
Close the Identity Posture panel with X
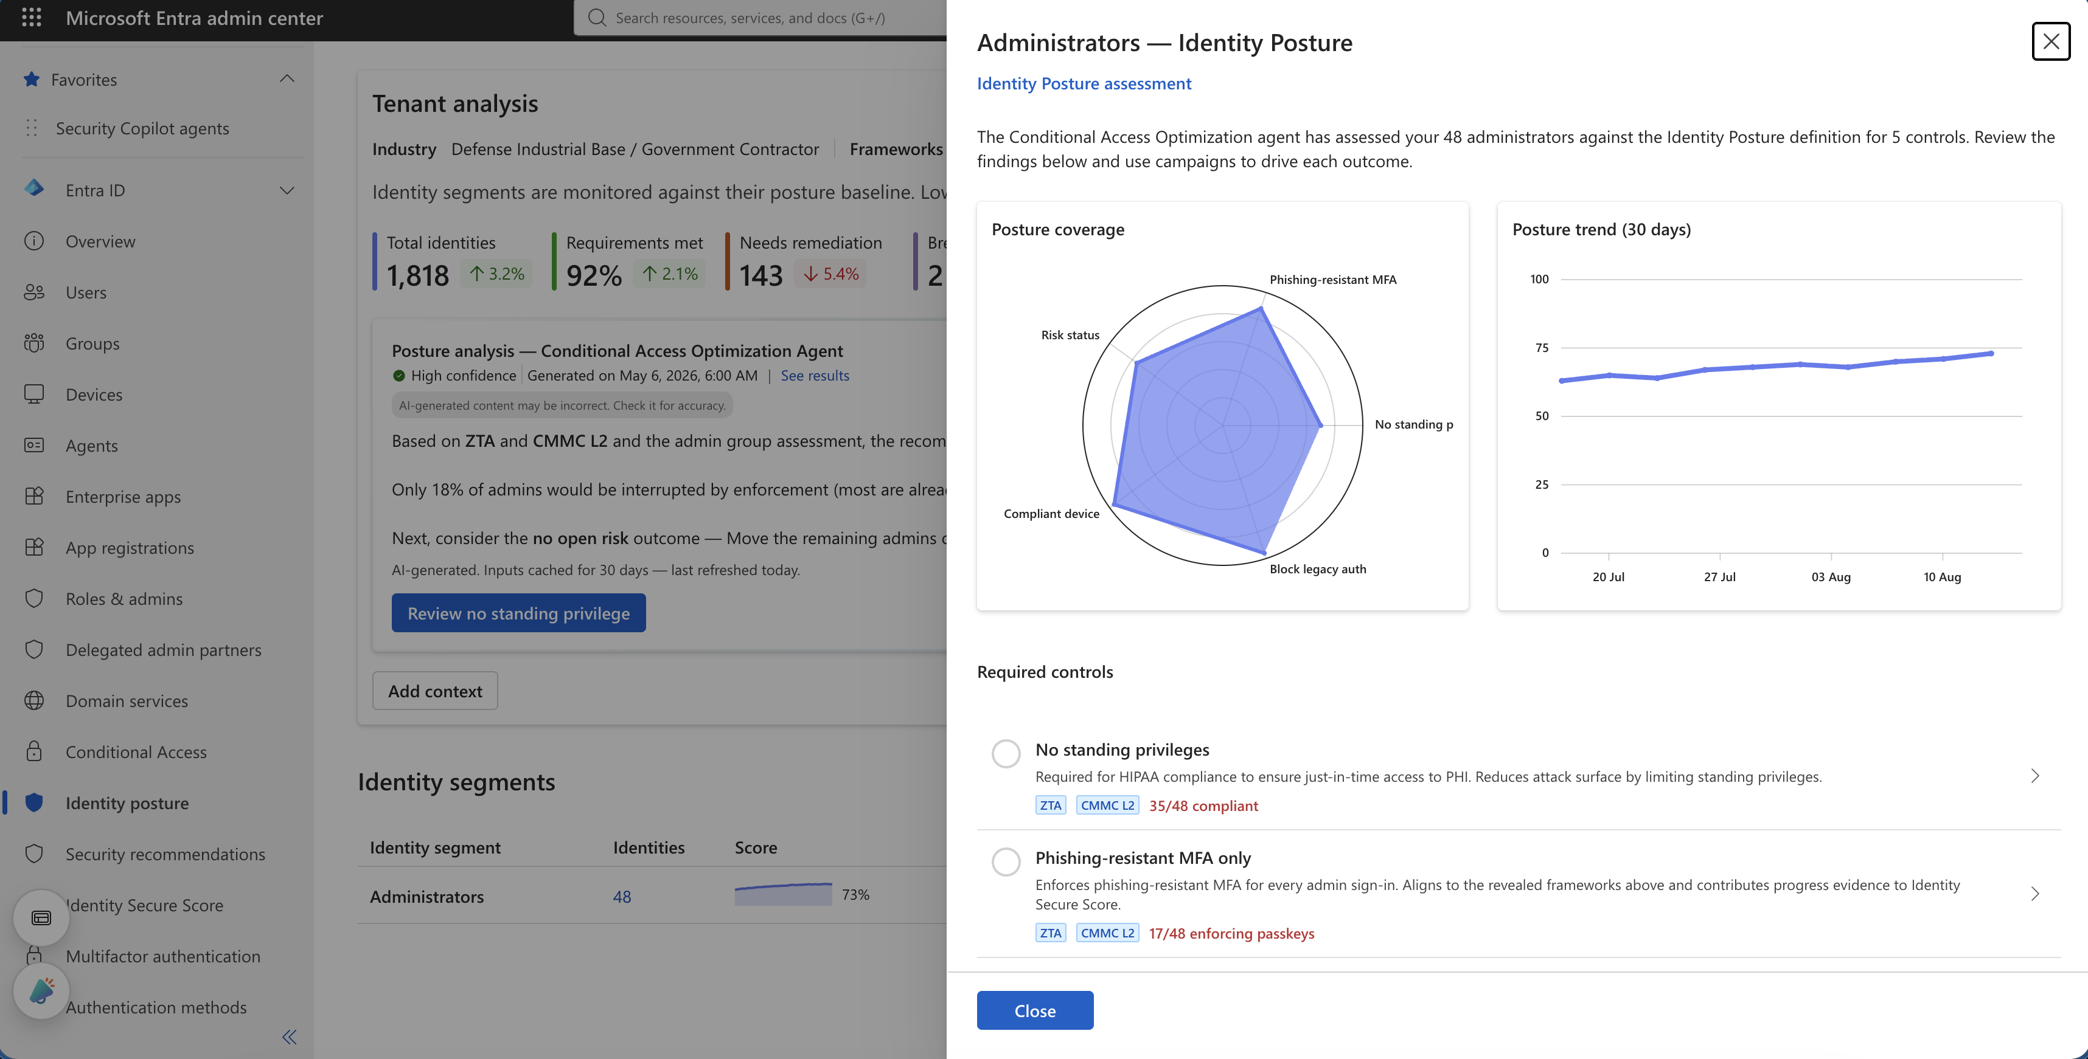point(2051,41)
